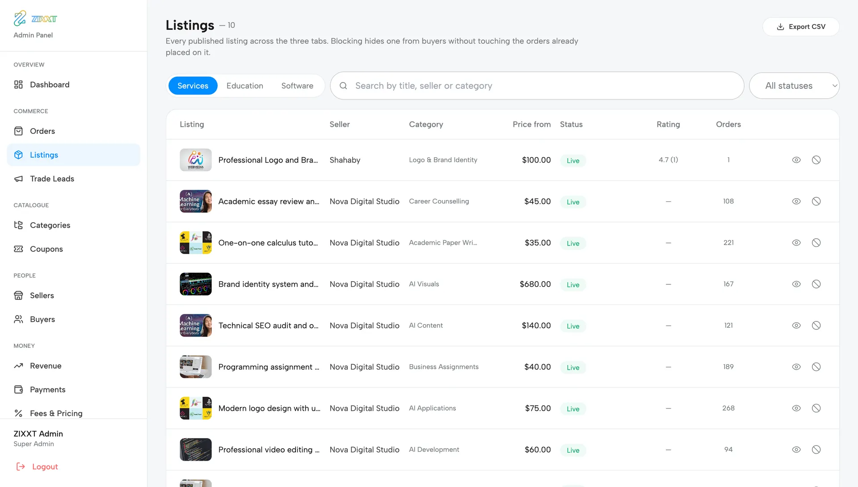Switch to the Services tab
Image resolution: width=858 pixels, height=487 pixels.
click(x=193, y=86)
